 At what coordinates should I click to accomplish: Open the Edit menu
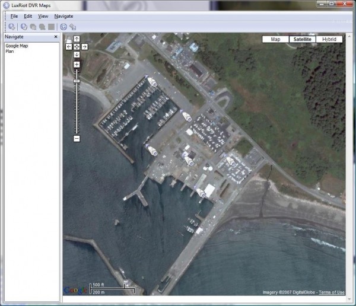pyautogui.click(x=28, y=16)
